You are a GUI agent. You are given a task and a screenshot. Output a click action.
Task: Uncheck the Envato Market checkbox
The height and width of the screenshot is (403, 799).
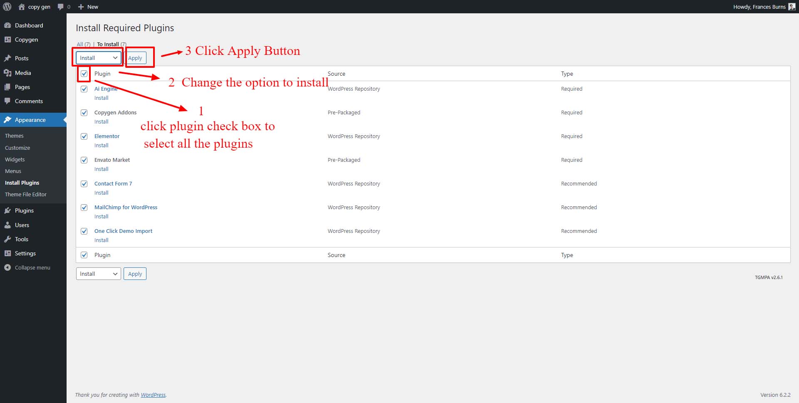[x=84, y=160]
